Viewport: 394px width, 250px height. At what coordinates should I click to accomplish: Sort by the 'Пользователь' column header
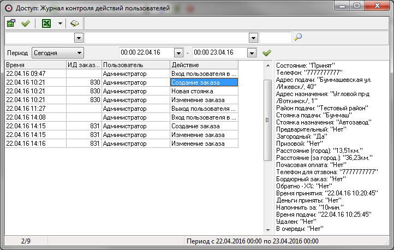pos(135,65)
